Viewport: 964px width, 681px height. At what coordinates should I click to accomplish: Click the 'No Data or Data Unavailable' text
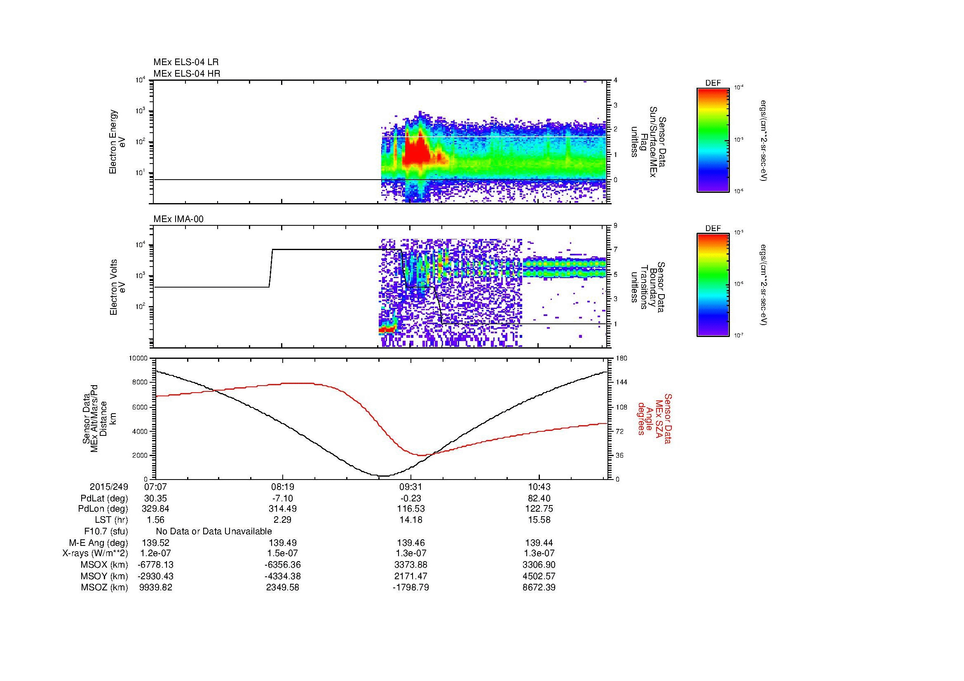[214, 531]
